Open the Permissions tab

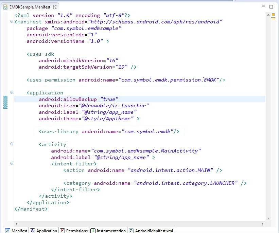[x=77, y=231]
